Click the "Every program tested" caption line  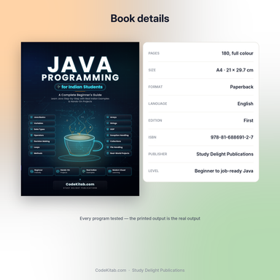[x=140, y=219]
